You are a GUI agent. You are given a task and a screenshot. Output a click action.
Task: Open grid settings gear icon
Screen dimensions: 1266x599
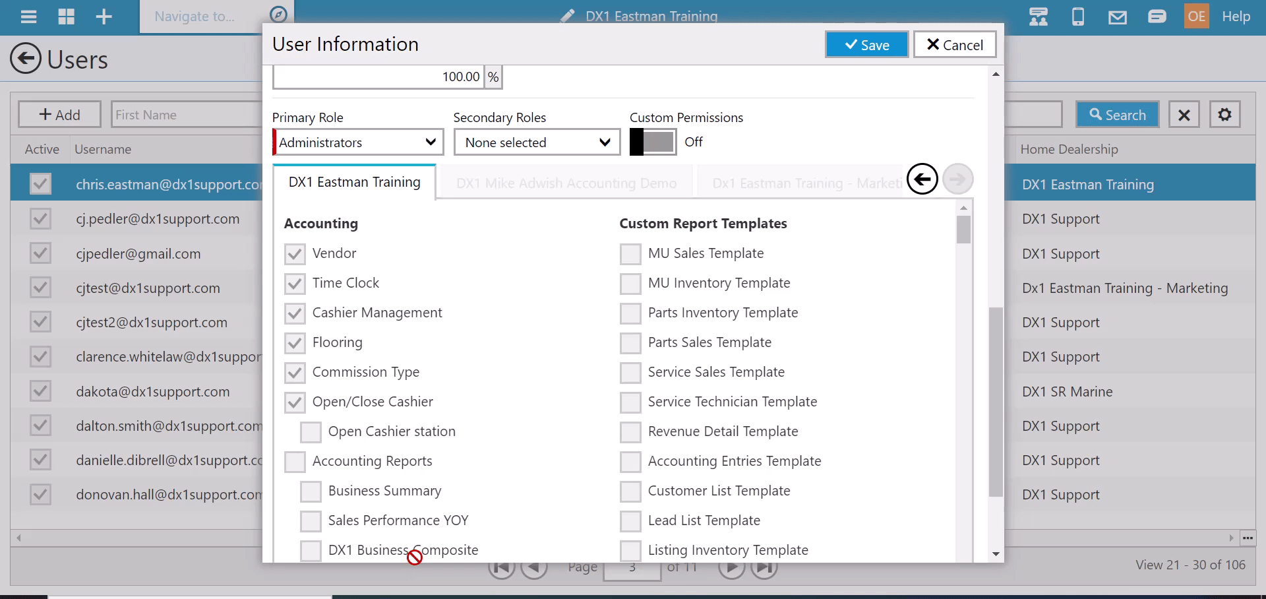pyautogui.click(x=1224, y=115)
